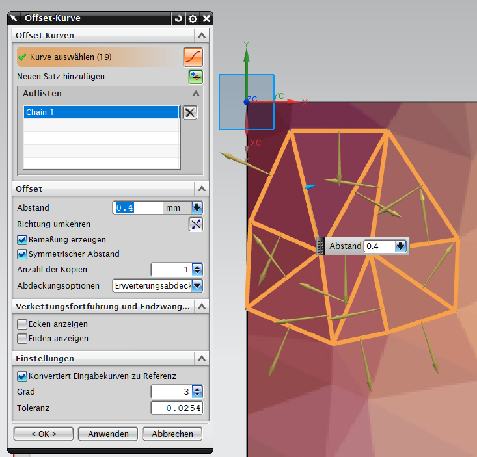Open the on-screen Abstand 0.4 dropdown arrow
Screen dimensions: 477x457
(x=401, y=246)
